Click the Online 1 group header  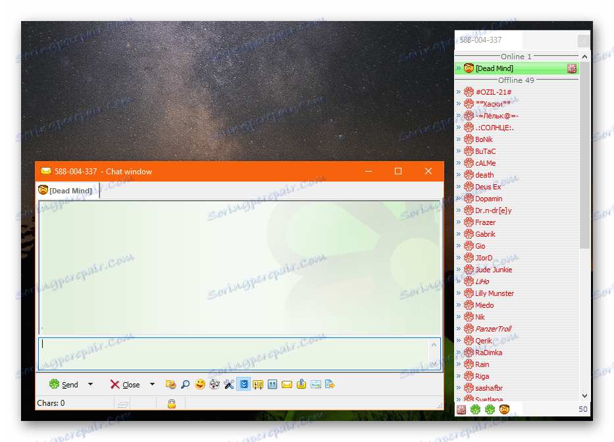517,57
